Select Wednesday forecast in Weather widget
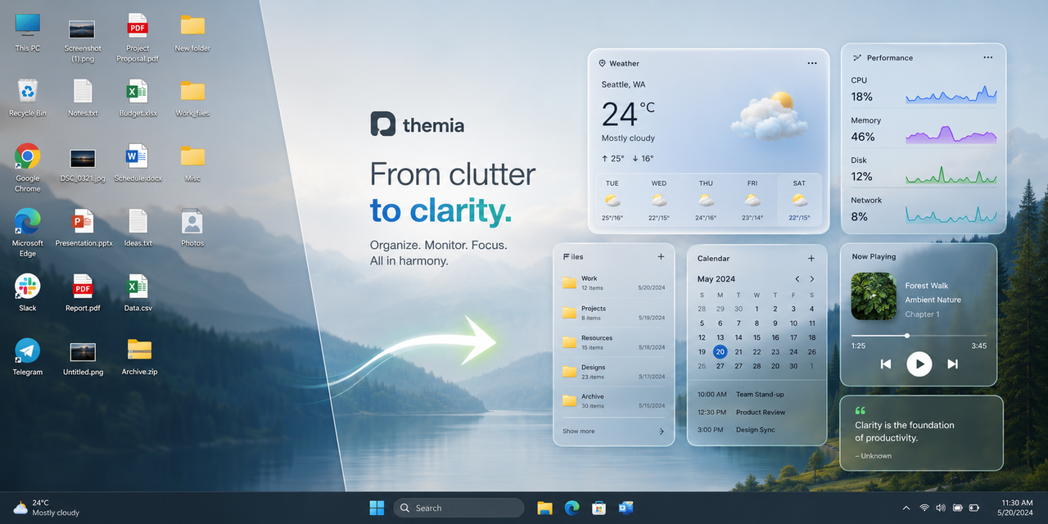The height and width of the screenshot is (524, 1048). pyautogui.click(x=659, y=201)
